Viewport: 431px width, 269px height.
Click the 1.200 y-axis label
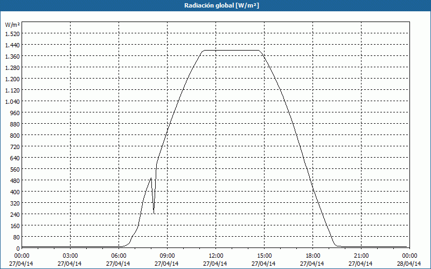12,79
